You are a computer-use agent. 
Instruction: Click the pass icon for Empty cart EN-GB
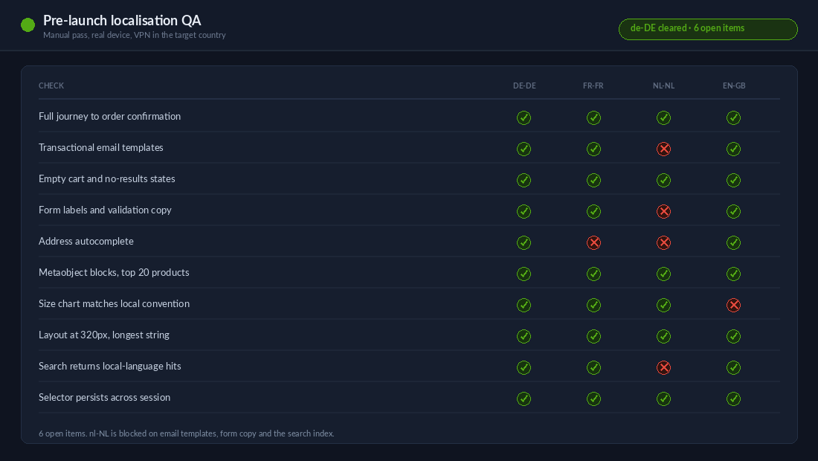[733, 181]
